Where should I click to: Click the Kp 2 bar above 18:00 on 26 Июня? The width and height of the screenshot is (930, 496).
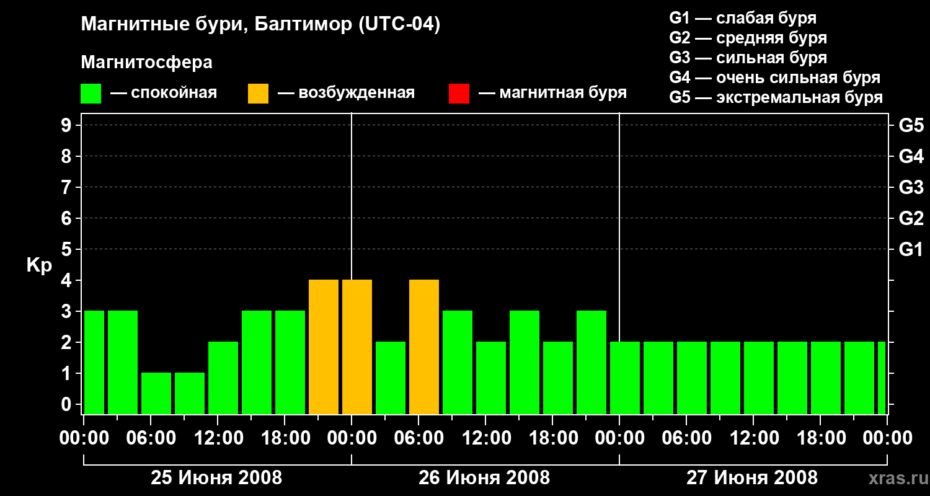(558, 378)
